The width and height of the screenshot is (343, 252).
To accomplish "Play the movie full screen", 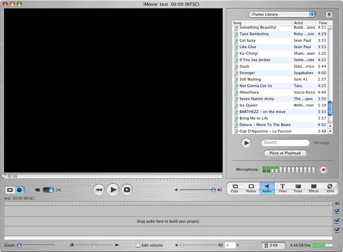I will (x=127, y=190).
